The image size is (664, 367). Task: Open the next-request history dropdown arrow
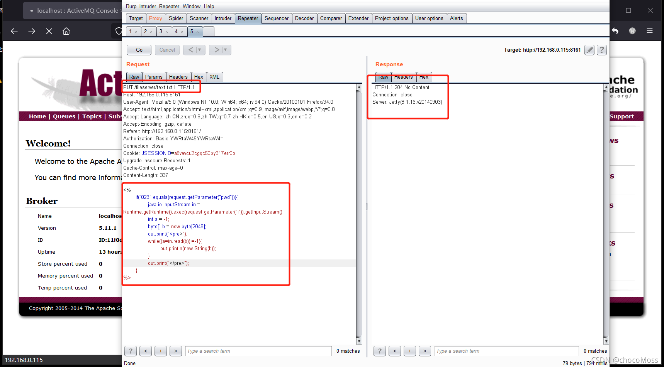click(226, 50)
